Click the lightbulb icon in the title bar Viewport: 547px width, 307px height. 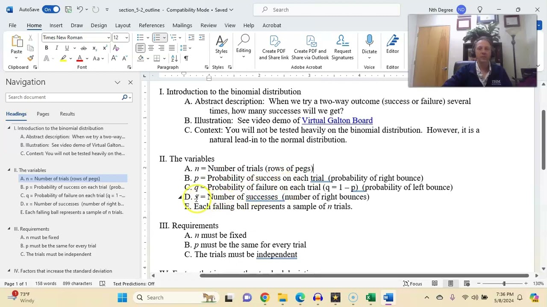(480, 9)
